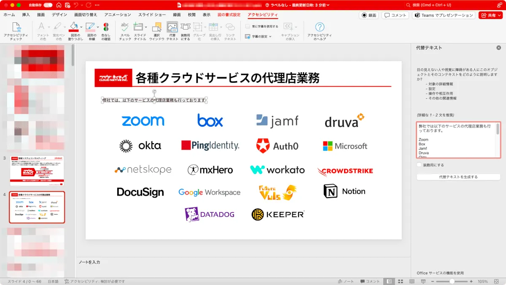Screen dimensions: 506x285
Task: Click 代替テキストを生成する button
Action: click(458, 177)
